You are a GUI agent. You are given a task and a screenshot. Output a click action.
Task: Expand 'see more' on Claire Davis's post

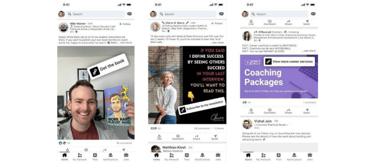click(x=217, y=43)
